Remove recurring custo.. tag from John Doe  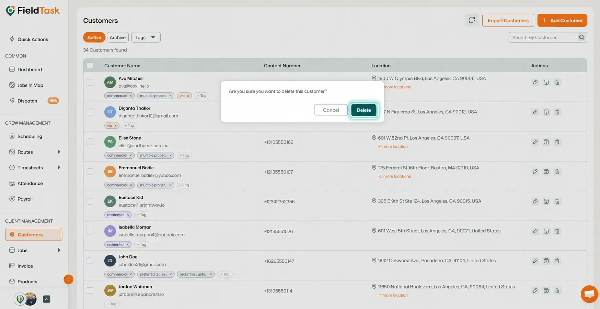click(211, 274)
